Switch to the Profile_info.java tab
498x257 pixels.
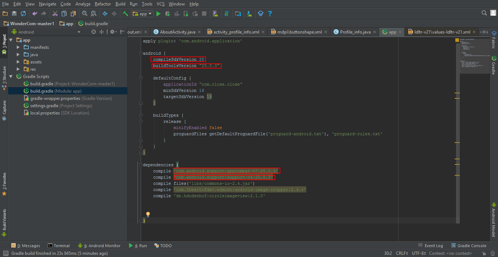[355, 32]
